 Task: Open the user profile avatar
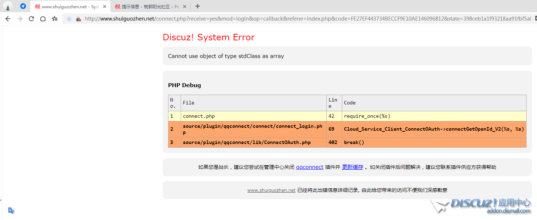8,6
